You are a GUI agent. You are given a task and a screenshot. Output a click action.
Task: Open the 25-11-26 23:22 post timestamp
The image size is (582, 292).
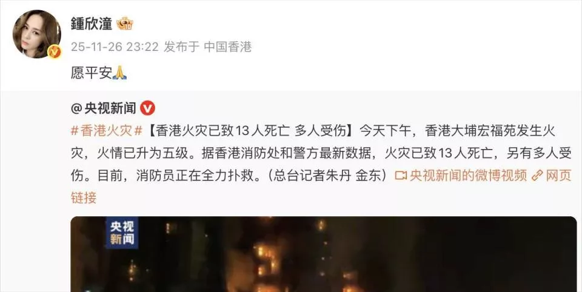coord(115,47)
